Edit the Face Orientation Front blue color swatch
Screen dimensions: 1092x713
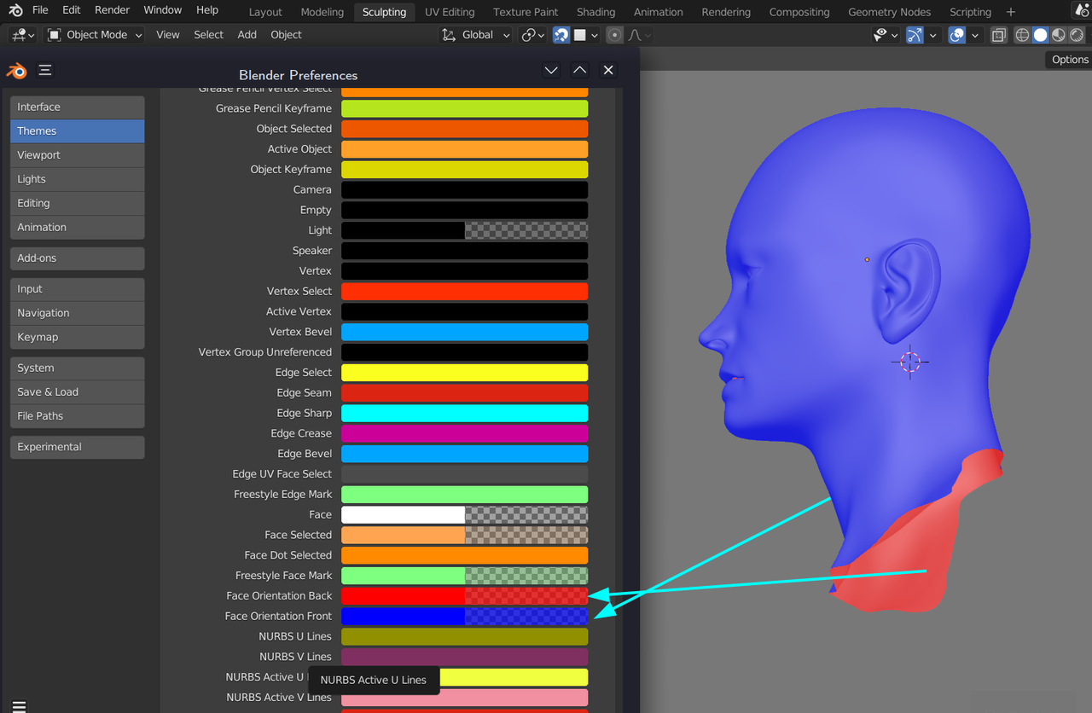click(x=465, y=617)
